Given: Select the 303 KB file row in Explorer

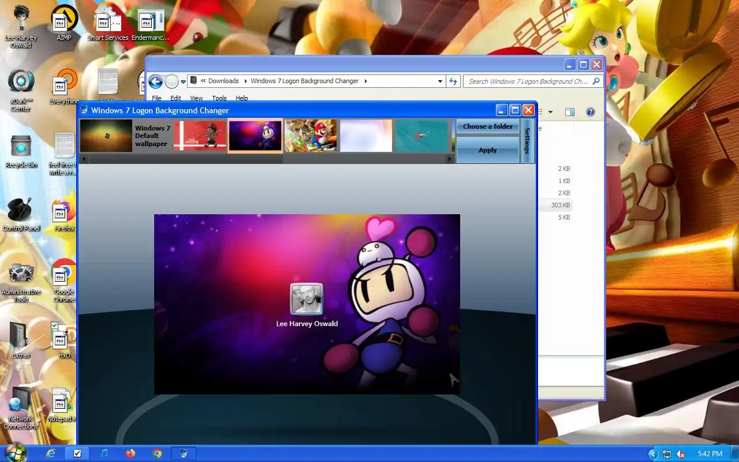Looking at the screenshot, I should [554, 205].
